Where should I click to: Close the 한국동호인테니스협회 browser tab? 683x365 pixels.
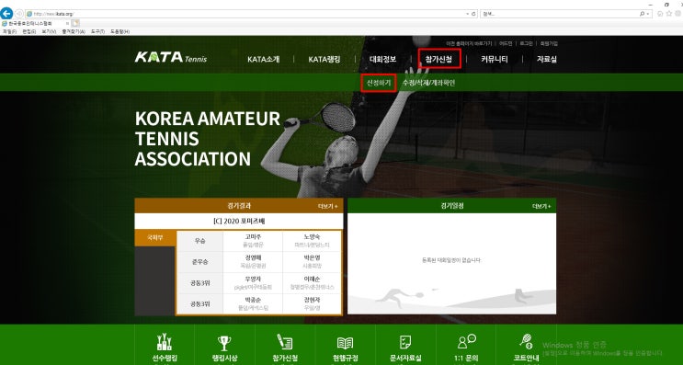click(x=67, y=23)
